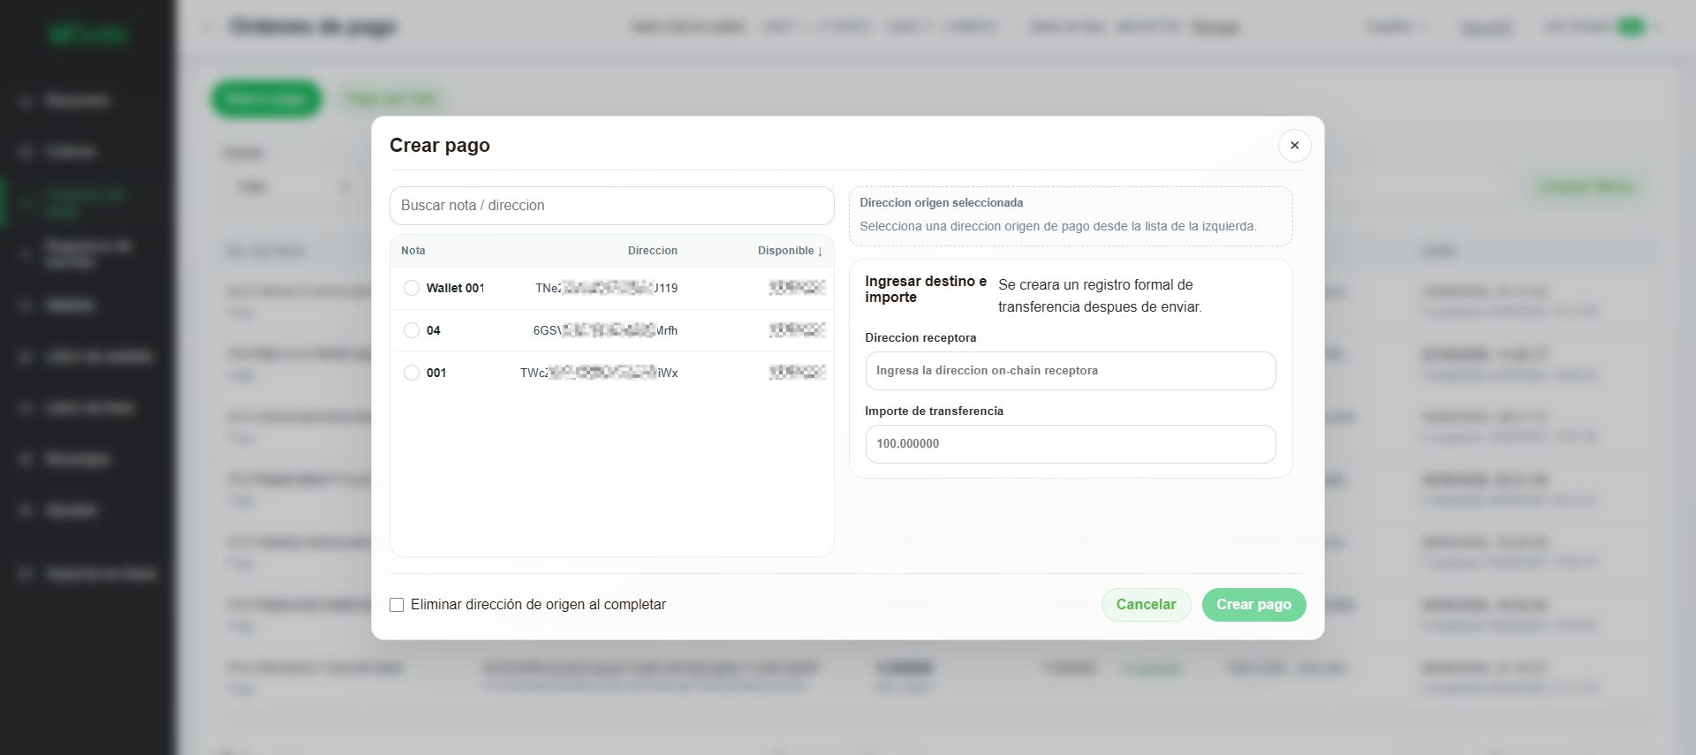
Task: Click the Crear pago dialog title
Action: [x=439, y=146]
